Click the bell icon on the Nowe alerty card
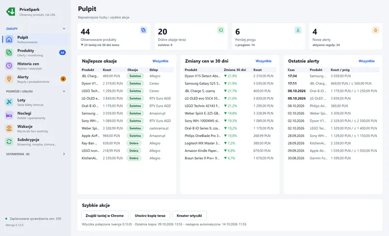The width and height of the screenshot is (389, 236). point(375,30)
